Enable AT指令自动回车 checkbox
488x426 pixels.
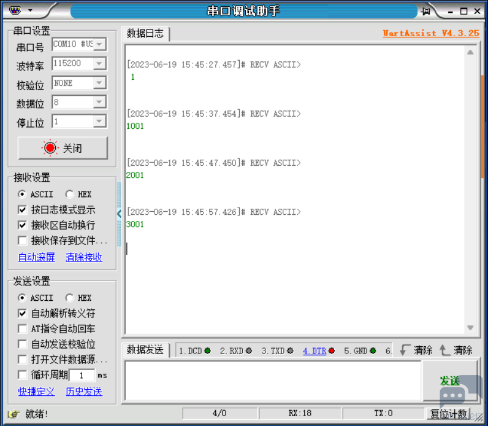pos(22,329)
